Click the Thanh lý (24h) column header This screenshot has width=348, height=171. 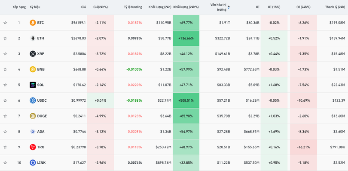point(335,7)
